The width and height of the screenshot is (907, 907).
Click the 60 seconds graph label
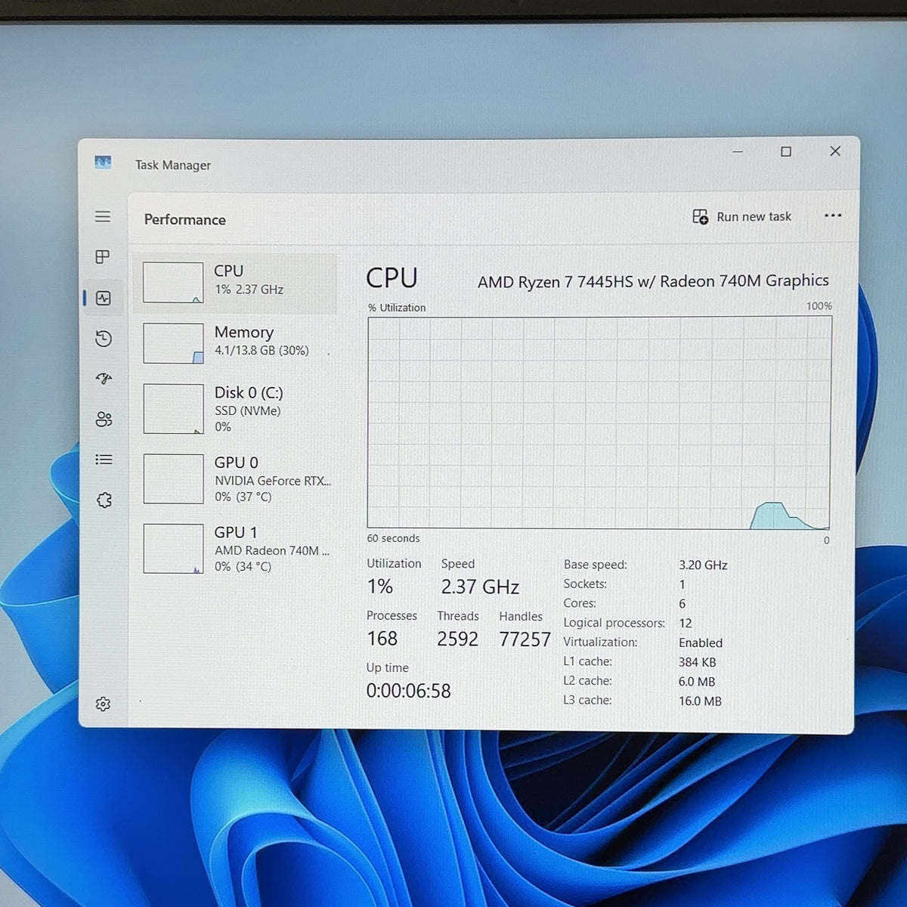tap(393, 538)
